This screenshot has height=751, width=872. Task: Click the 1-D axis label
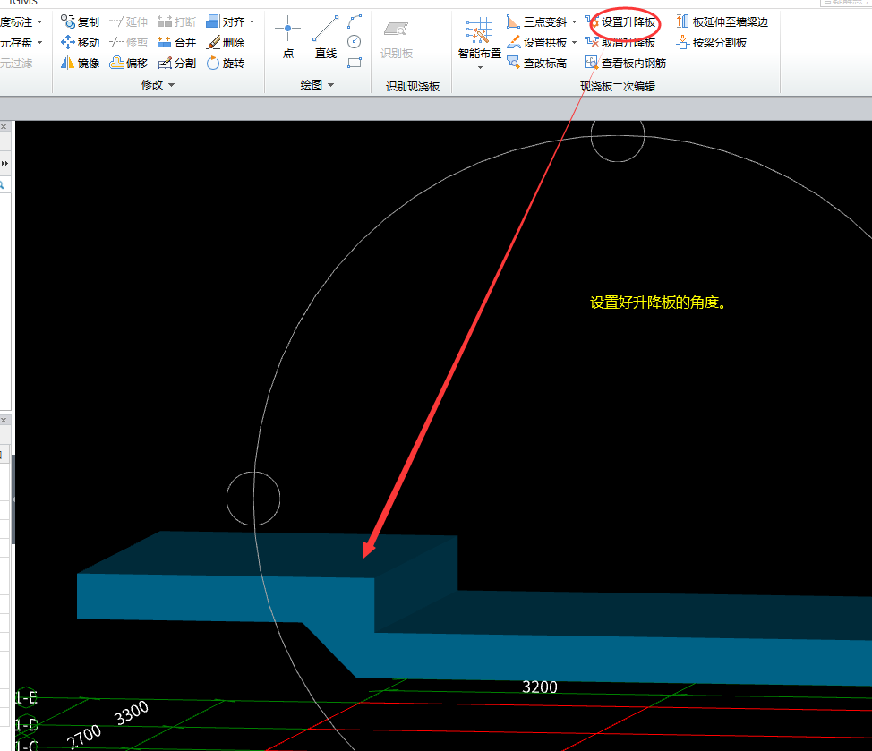click(x=26, y=724)
